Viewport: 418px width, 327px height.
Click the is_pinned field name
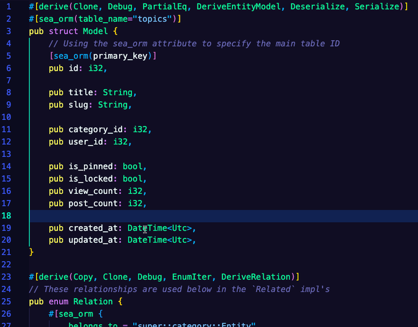91,167
